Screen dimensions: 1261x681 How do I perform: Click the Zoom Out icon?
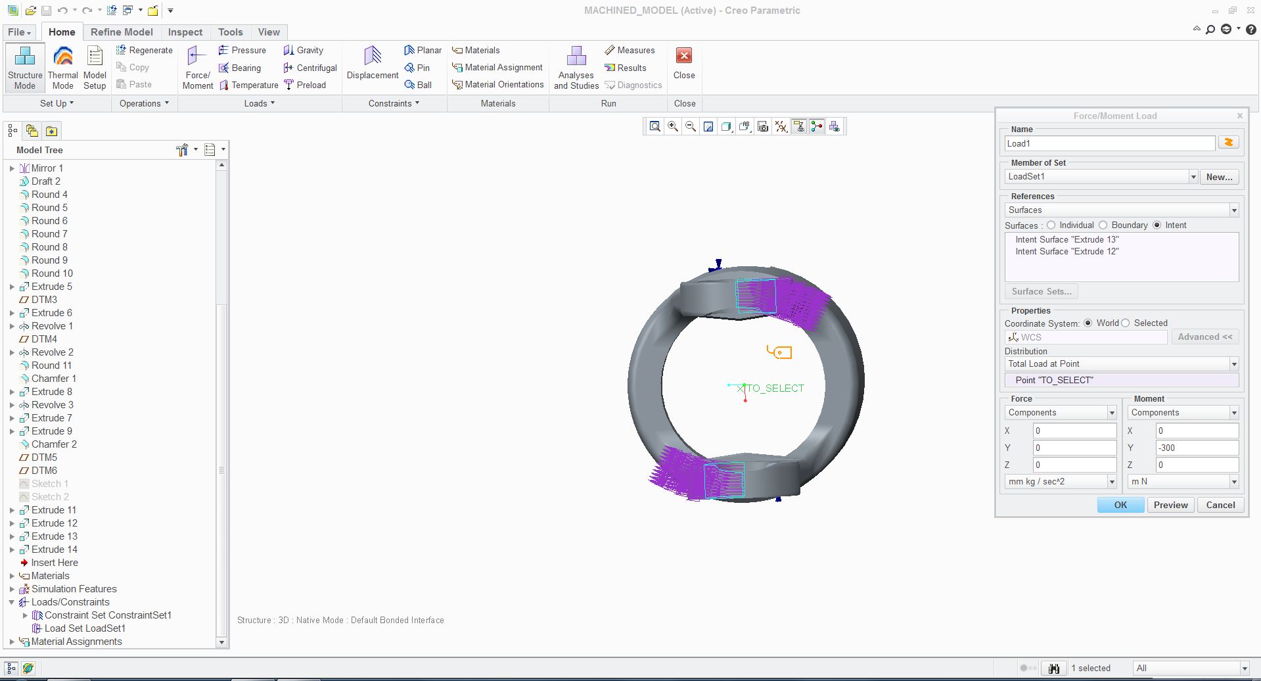pos(691,127)
